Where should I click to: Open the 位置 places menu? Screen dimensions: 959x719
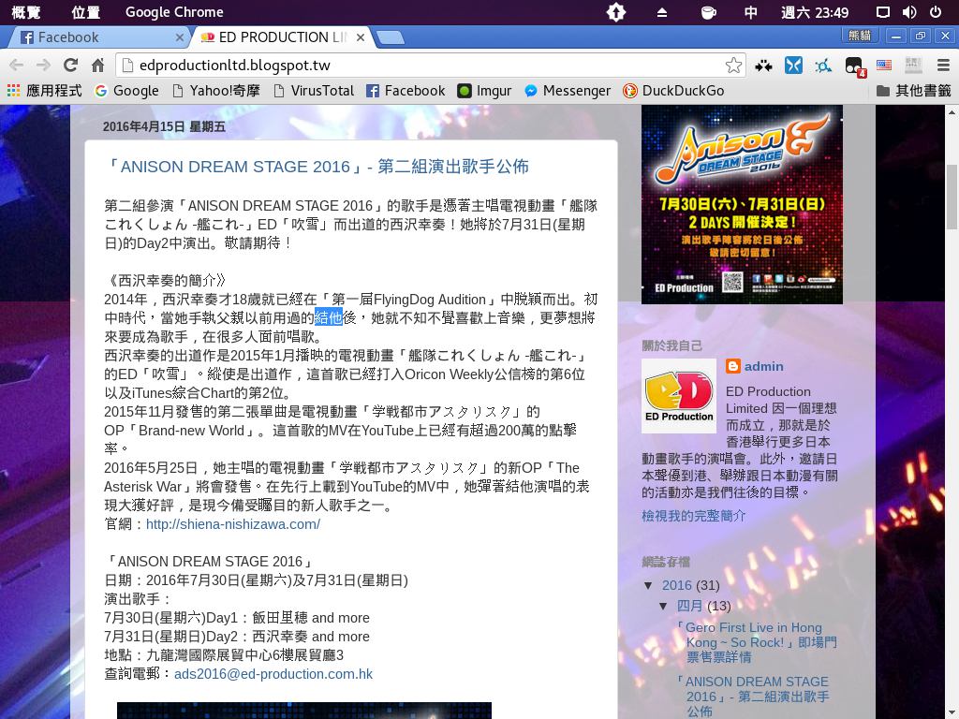85,12
